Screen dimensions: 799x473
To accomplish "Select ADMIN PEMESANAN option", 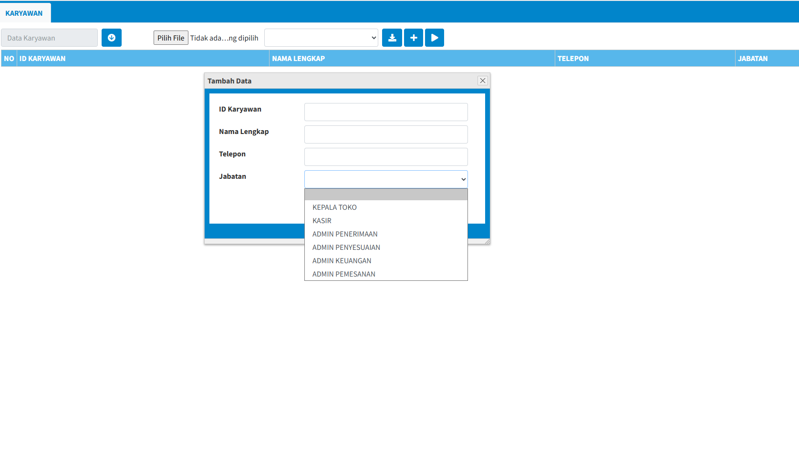I will click(386, 274).
